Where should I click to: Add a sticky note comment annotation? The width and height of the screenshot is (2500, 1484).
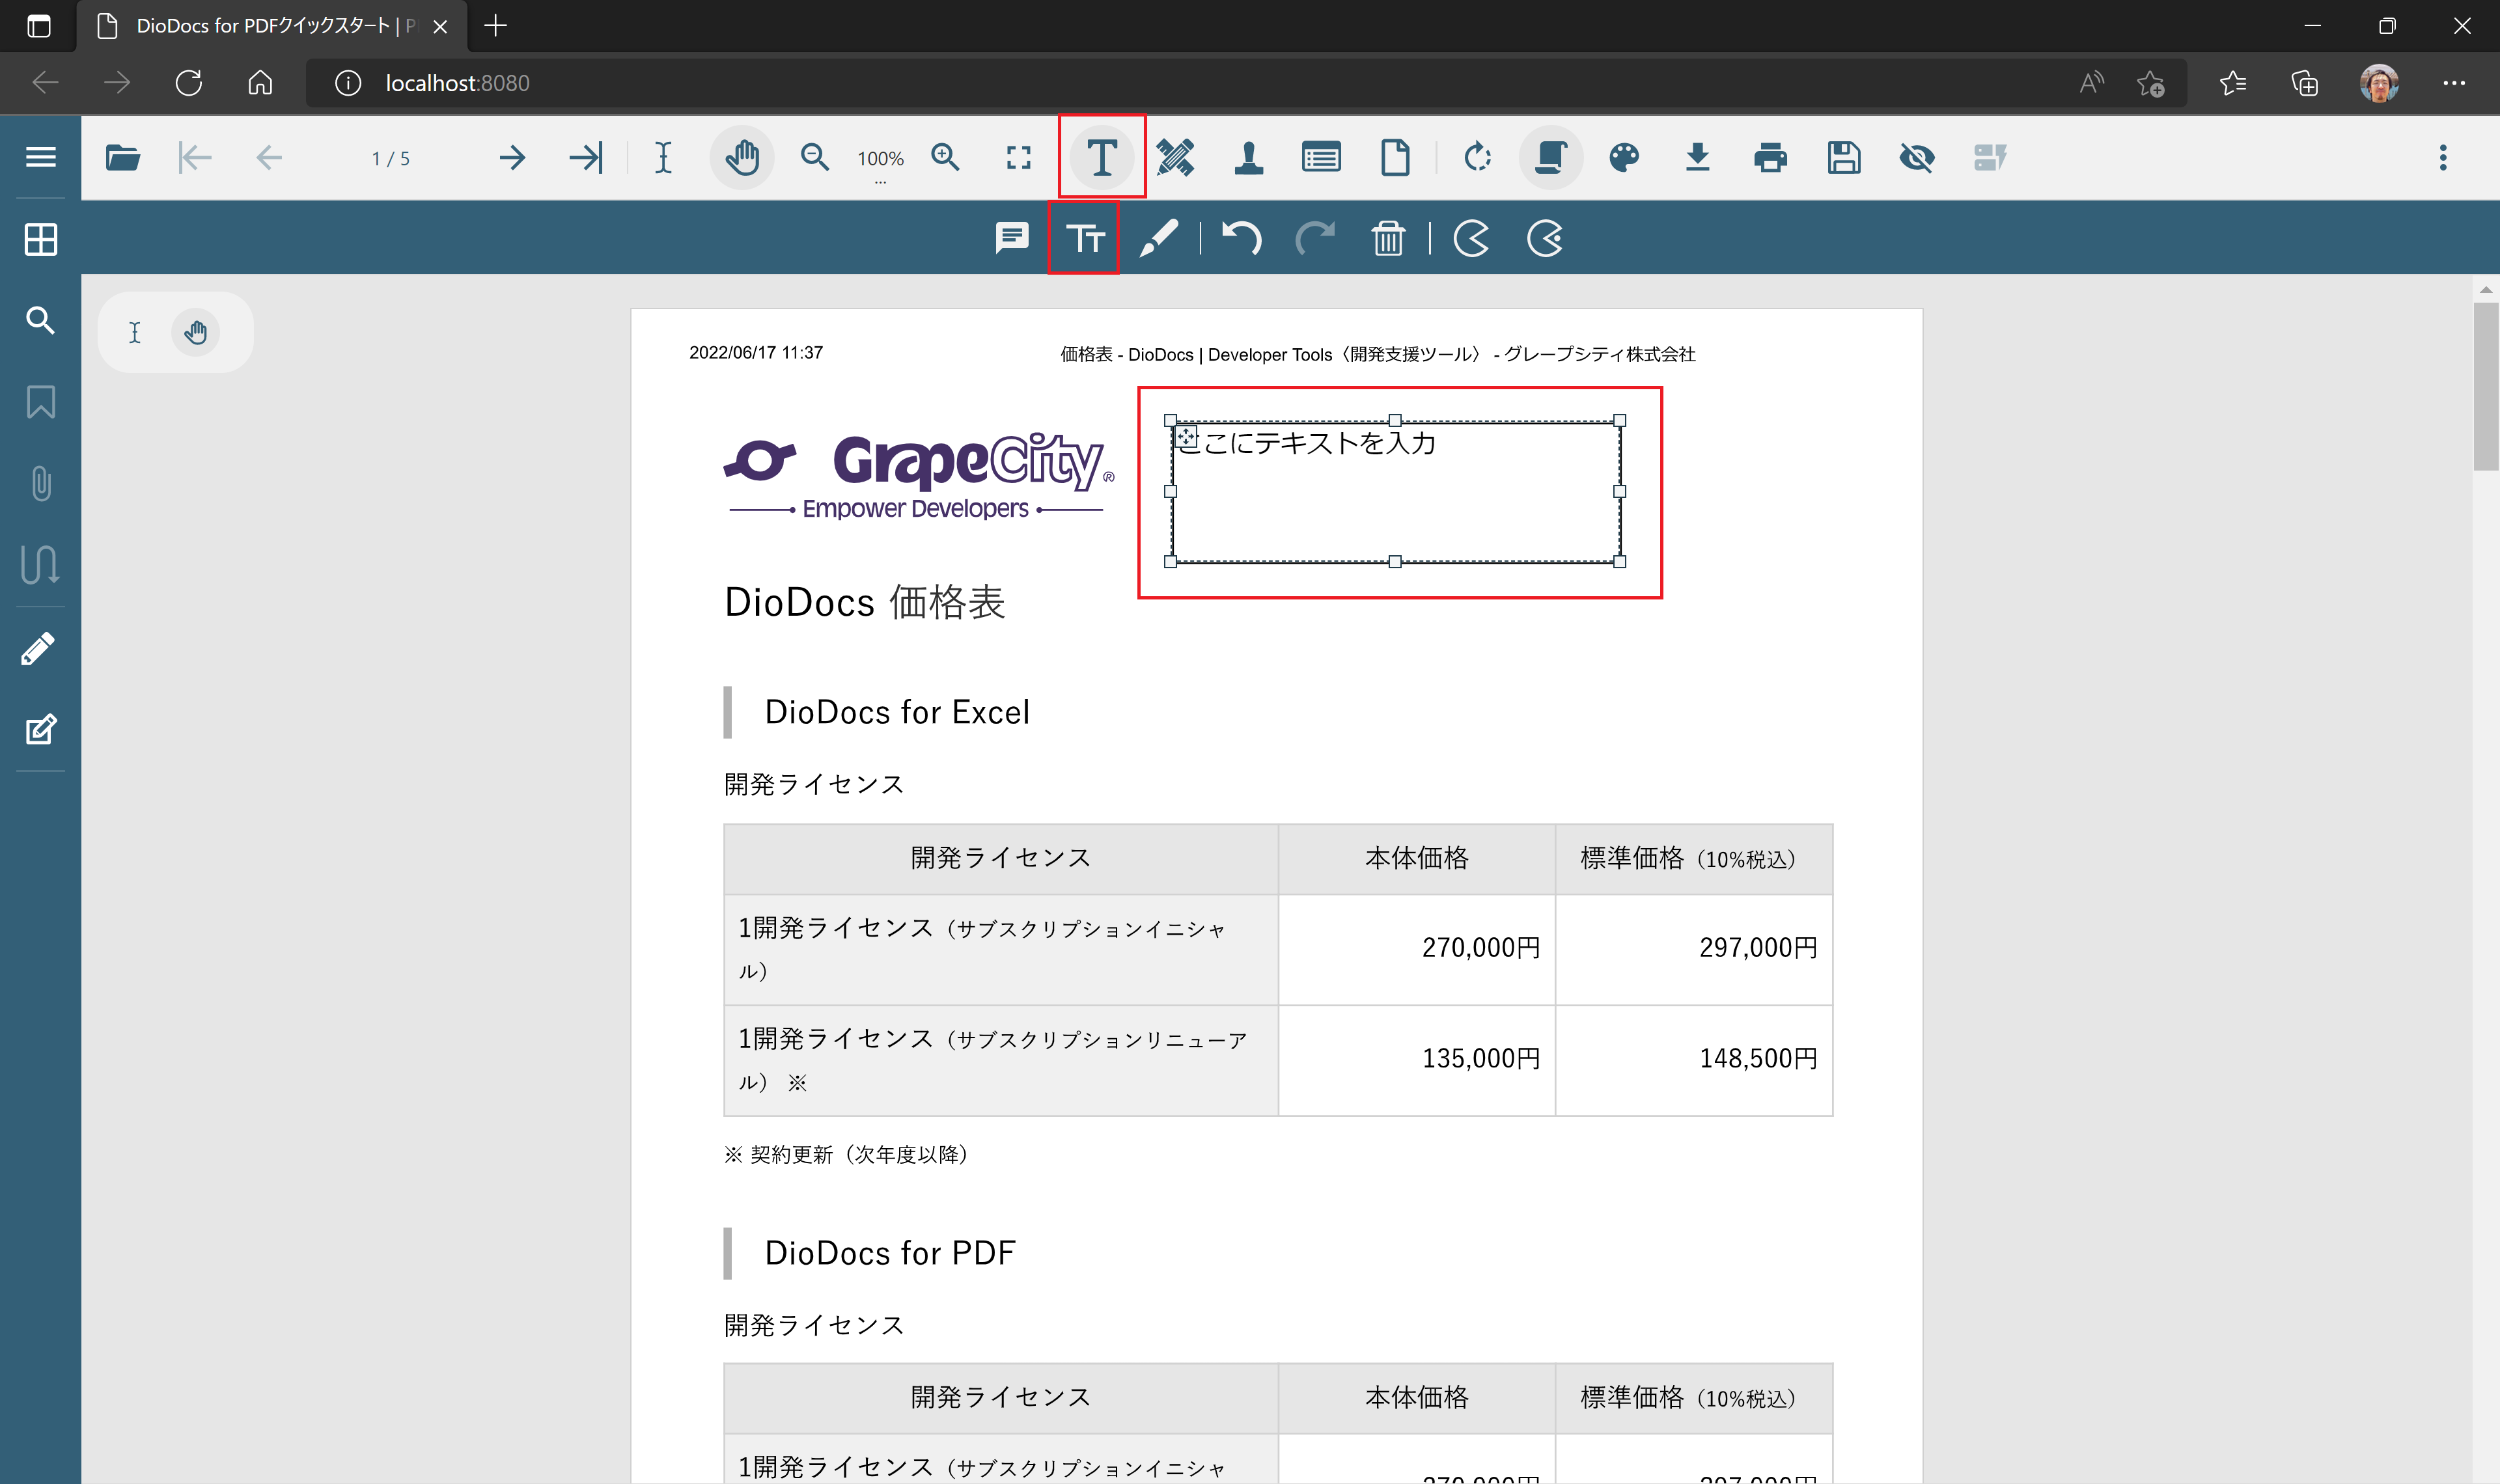[1012, 238]
